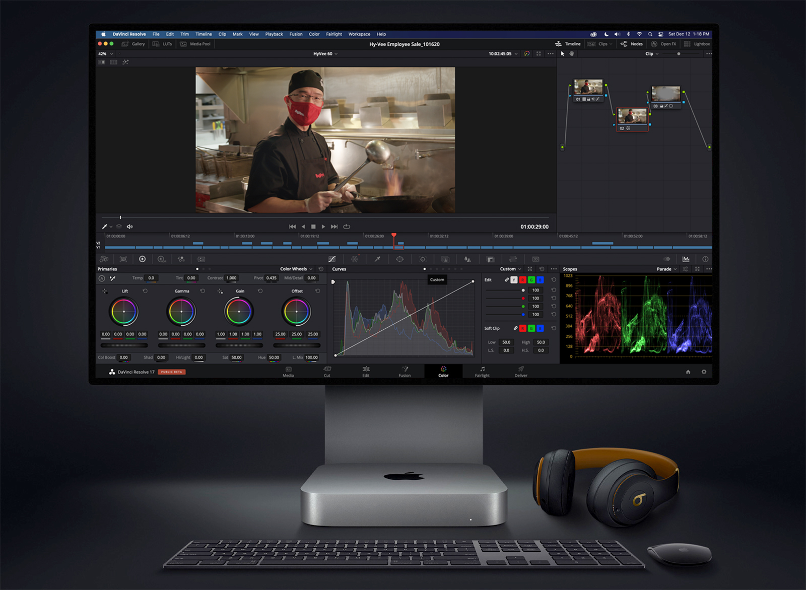The height and width of the screenshot is (590, 806).
Task: Reset the Gain color wheel
Action: pos(260,291)
